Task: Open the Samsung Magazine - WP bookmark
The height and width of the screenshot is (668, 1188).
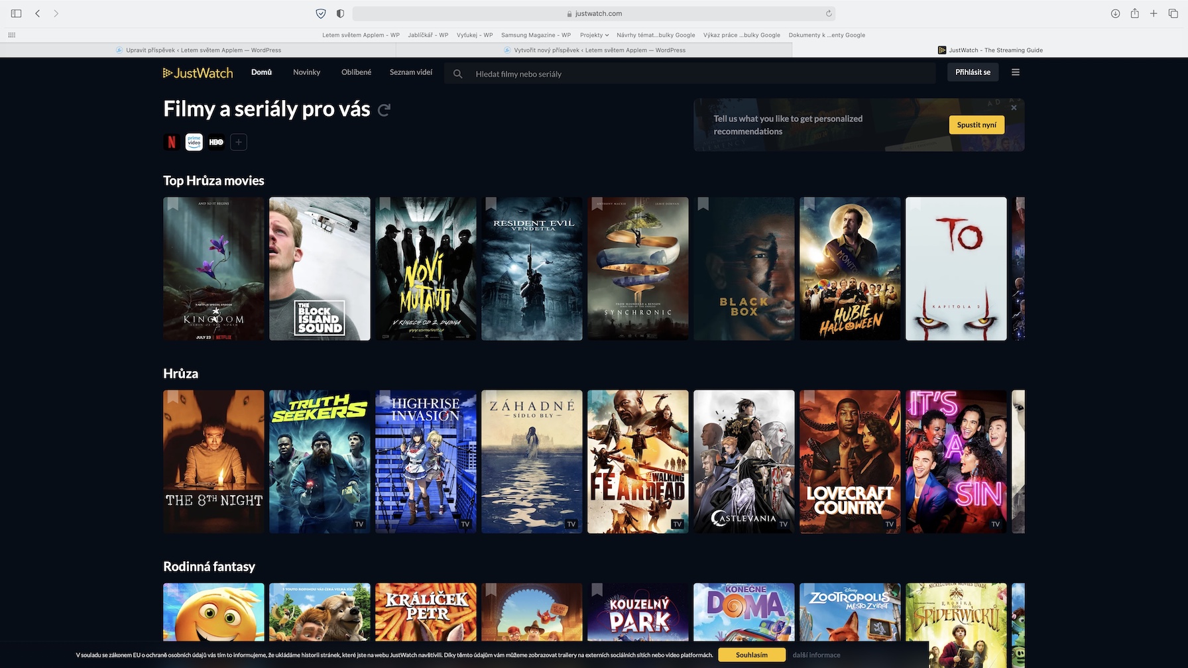Action: [536, 35]
